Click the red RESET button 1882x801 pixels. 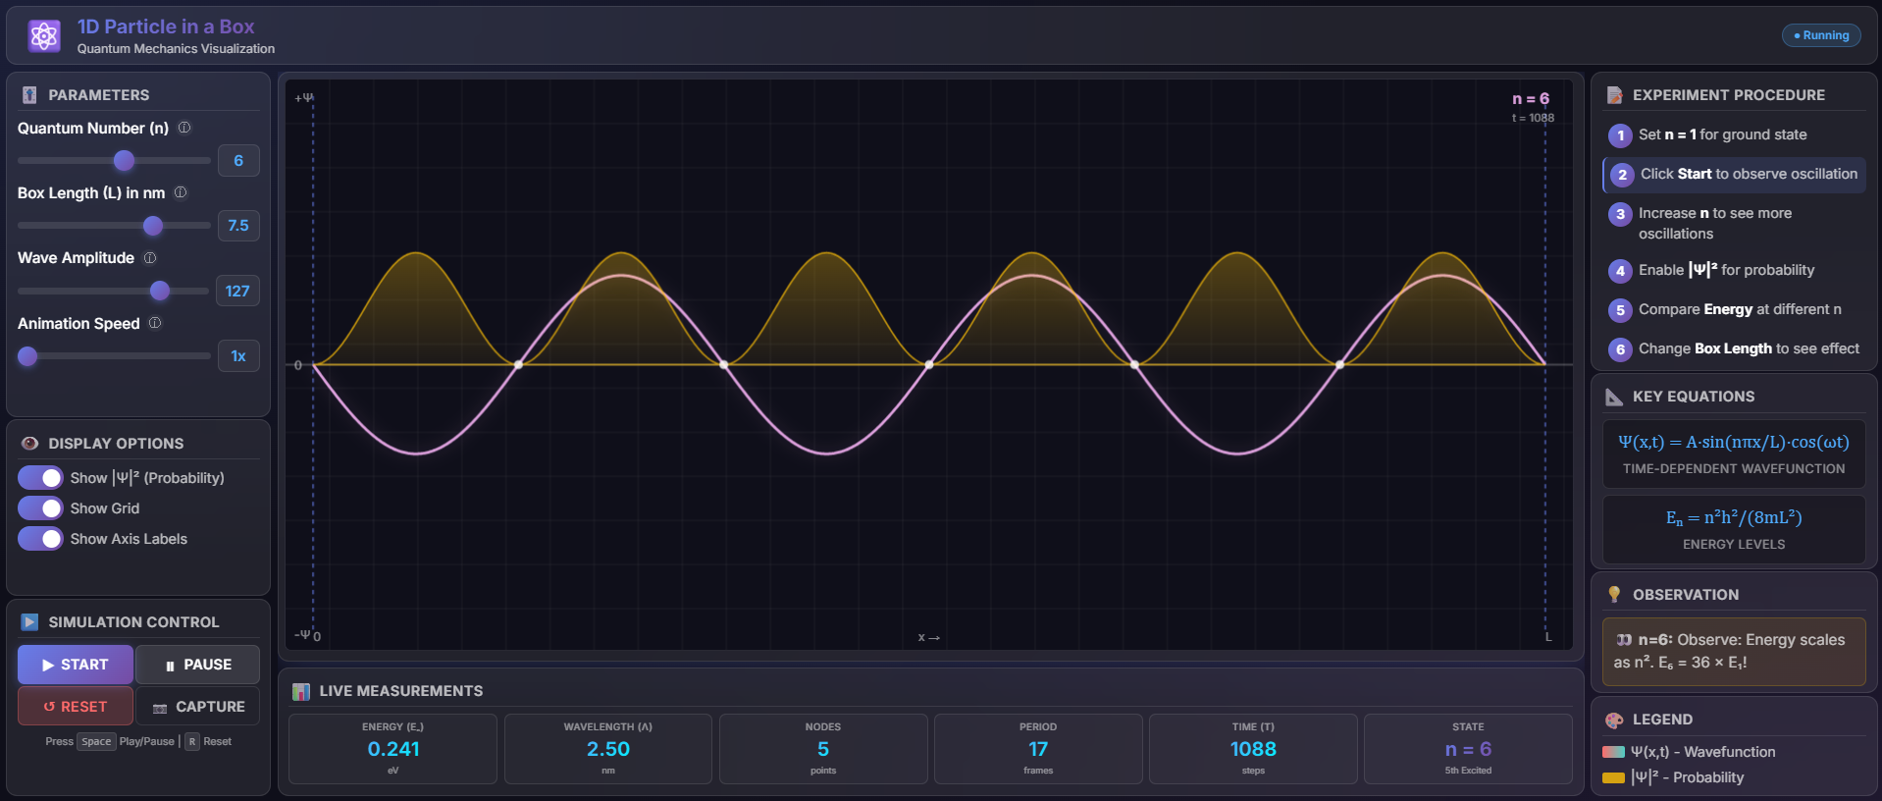coord(76,707)
